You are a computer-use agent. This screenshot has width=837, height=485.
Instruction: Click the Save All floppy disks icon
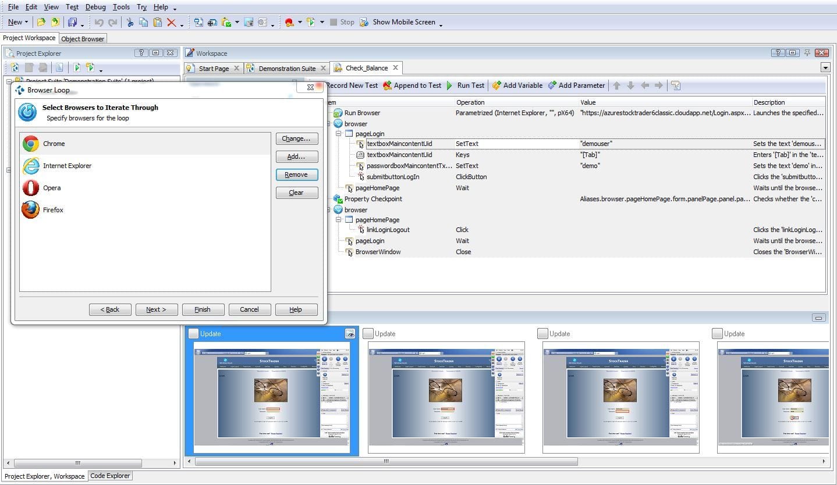pos(72,22)
